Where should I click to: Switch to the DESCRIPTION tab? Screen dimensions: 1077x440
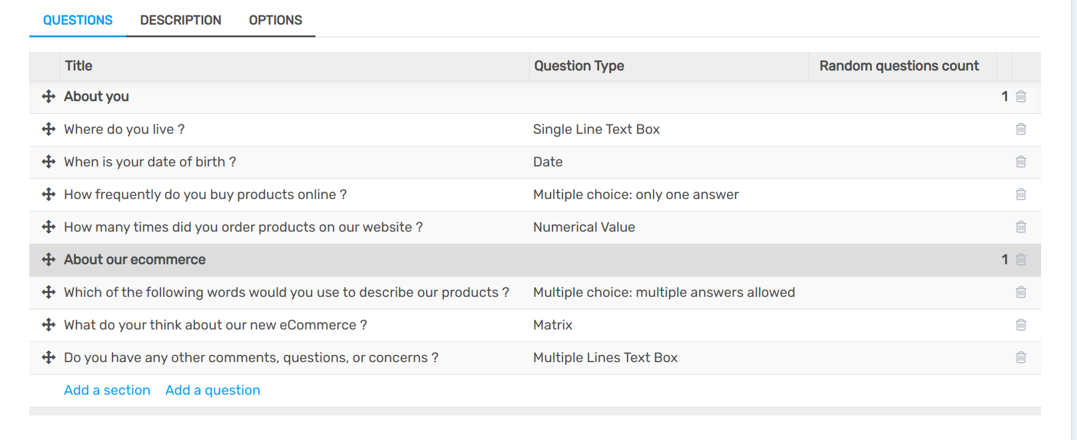(180, 20)
